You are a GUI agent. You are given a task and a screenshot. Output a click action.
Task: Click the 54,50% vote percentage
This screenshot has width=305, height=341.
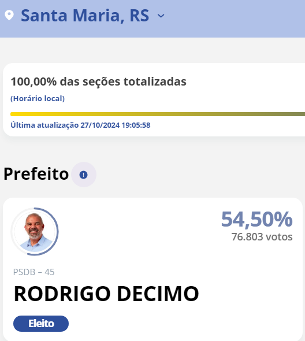(256, 219)
